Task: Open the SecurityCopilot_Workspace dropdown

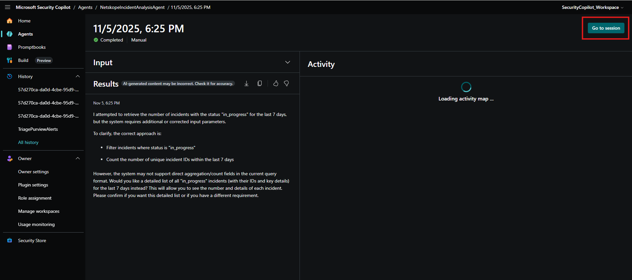Action: tap(592, 7)
